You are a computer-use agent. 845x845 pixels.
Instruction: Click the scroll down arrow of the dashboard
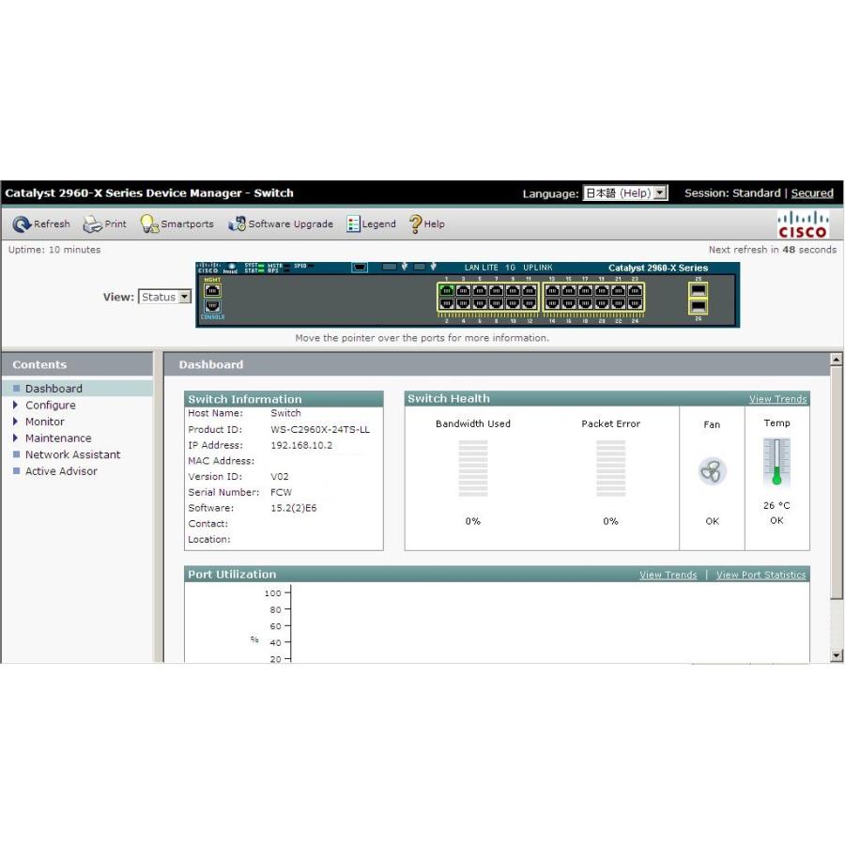coord(837,655)
